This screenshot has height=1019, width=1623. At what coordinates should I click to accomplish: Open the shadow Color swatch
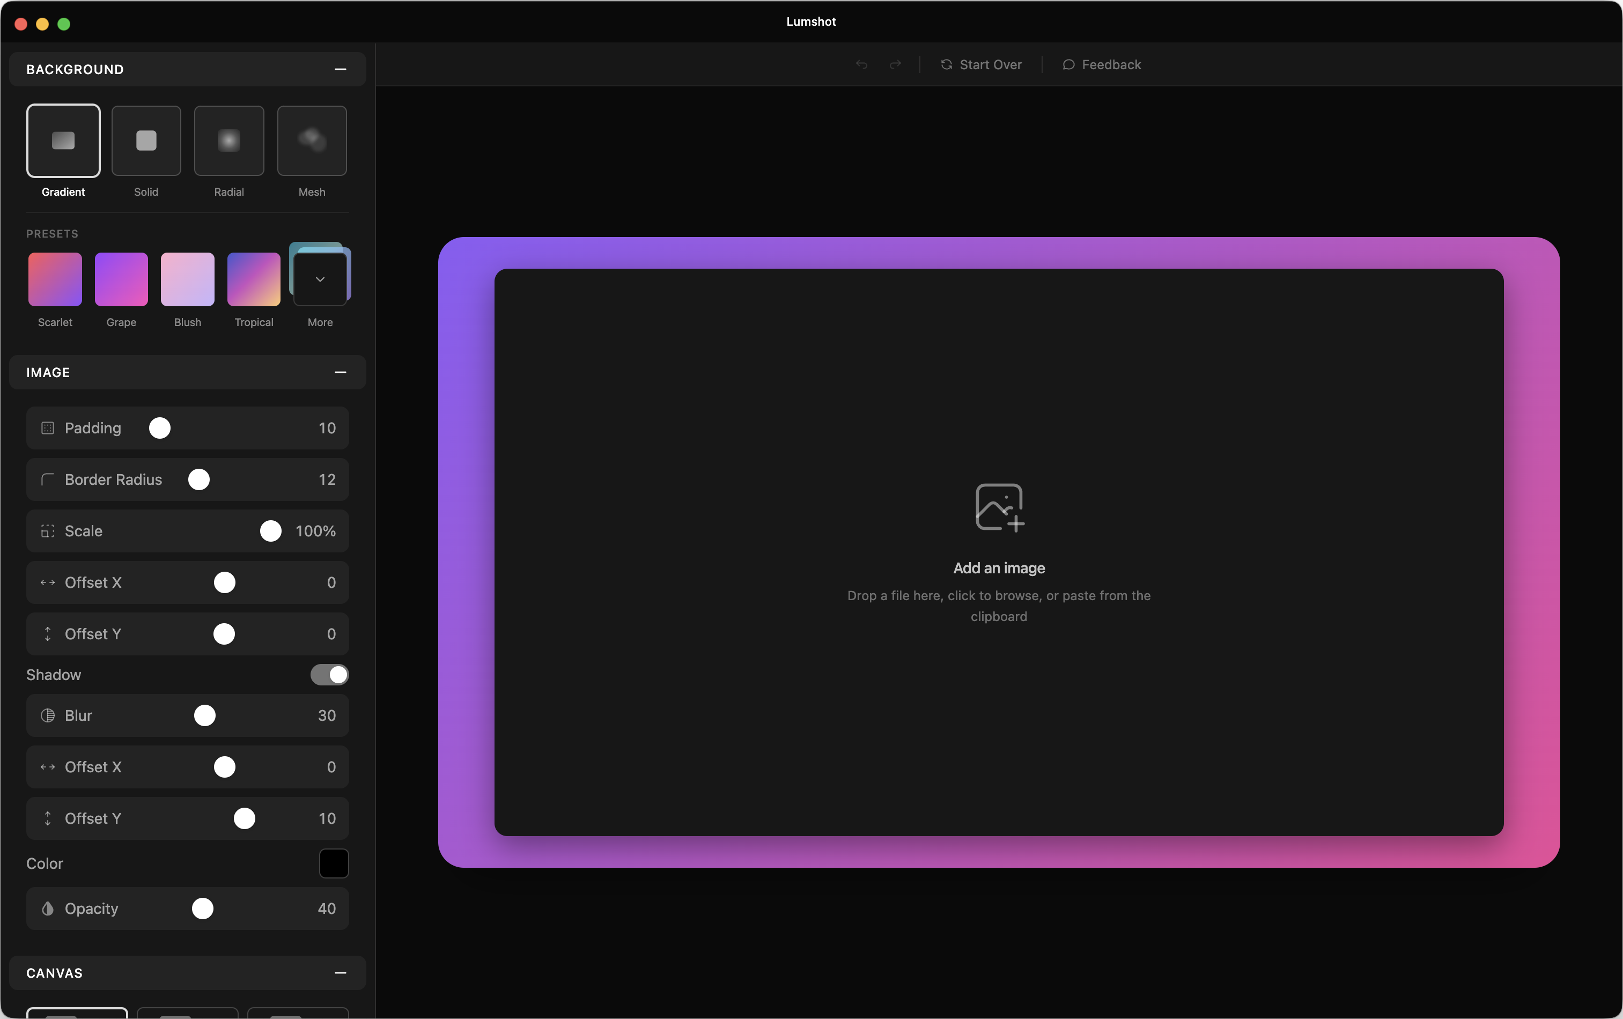tap(334, 863)
